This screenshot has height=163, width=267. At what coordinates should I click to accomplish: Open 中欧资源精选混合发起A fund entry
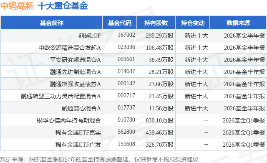click(70, 48)
